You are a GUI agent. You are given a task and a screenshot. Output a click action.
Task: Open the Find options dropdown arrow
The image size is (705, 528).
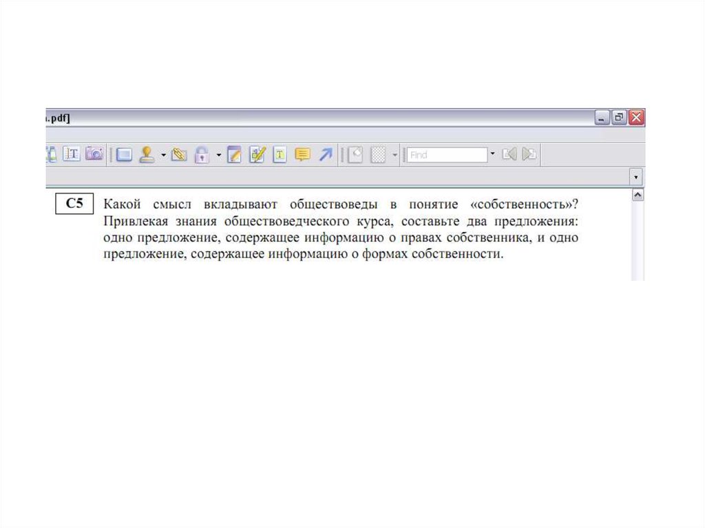(x=493, y=154)
